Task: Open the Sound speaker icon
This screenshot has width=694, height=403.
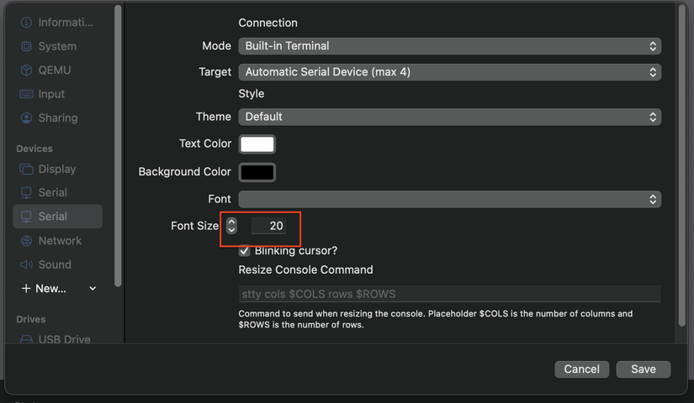Action: [26, 264]
